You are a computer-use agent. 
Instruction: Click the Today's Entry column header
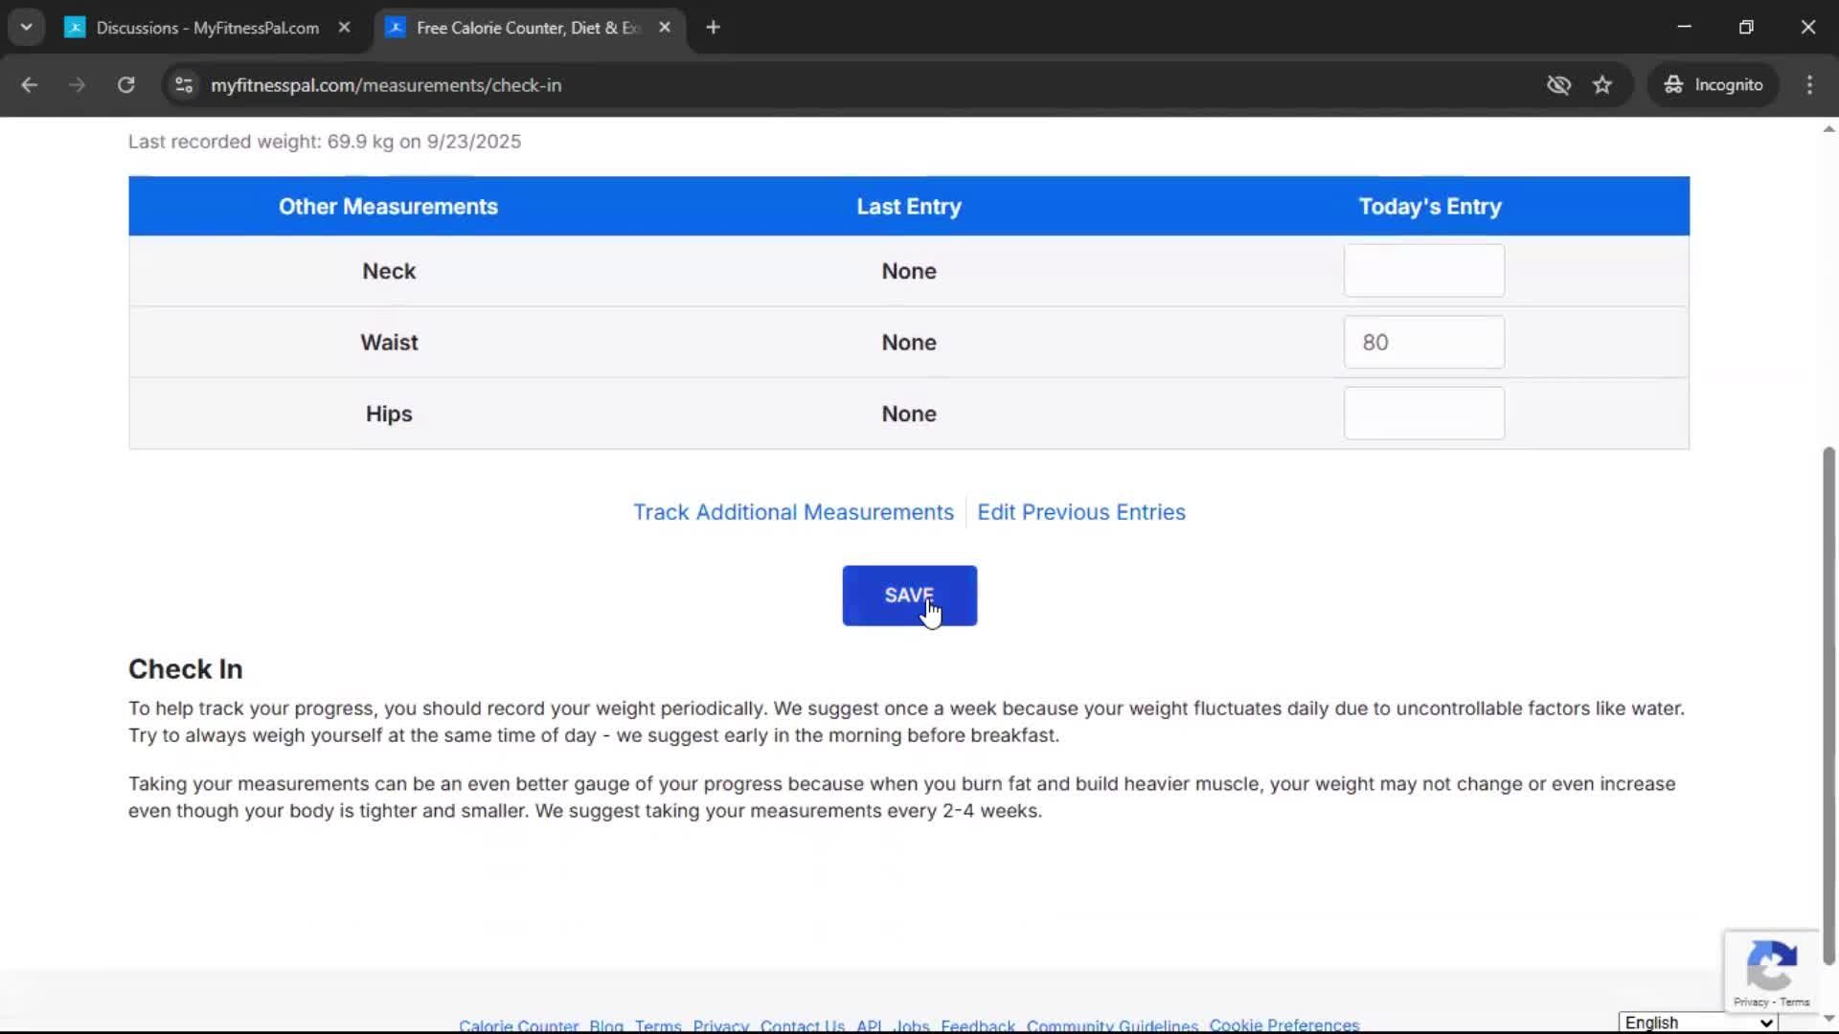point(1430,207)
